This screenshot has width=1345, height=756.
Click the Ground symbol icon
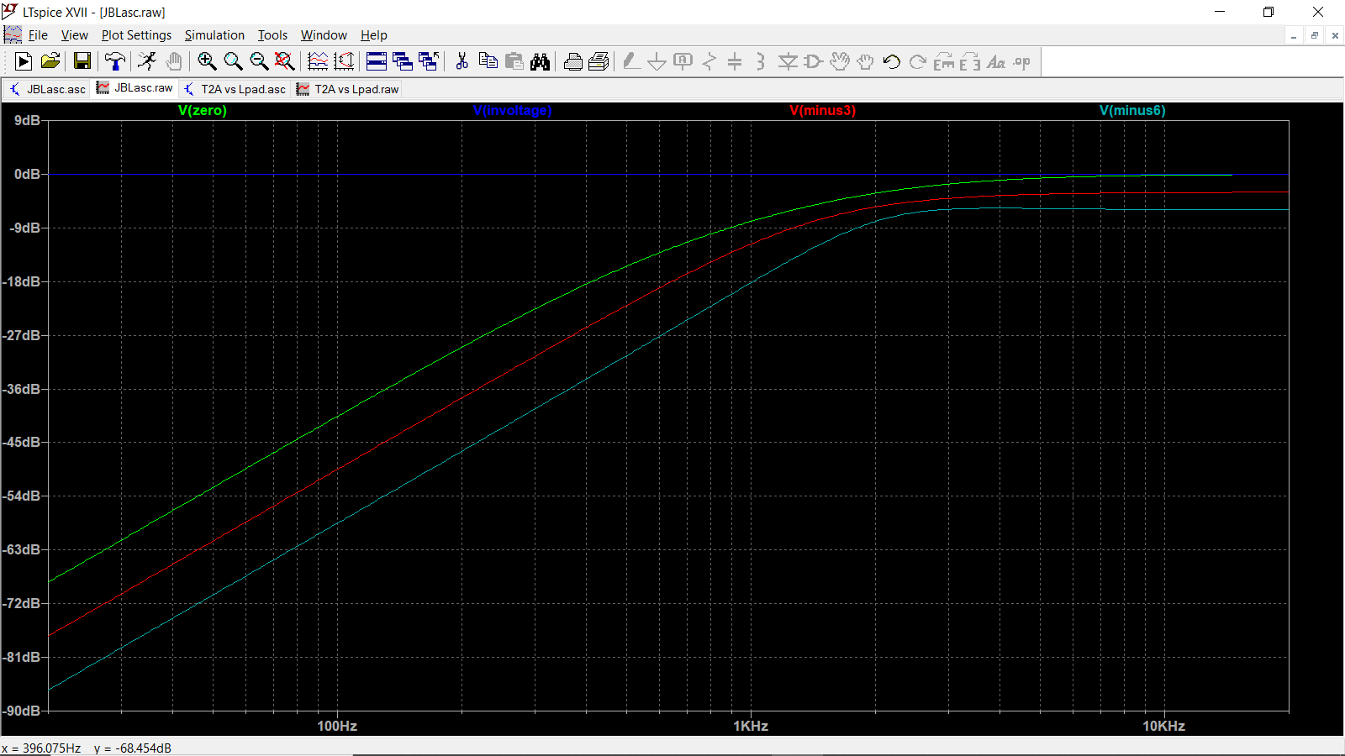click(x=657, y=61)
